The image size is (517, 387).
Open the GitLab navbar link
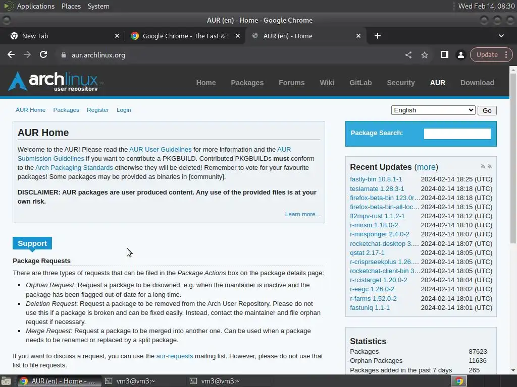pos(360,83)
